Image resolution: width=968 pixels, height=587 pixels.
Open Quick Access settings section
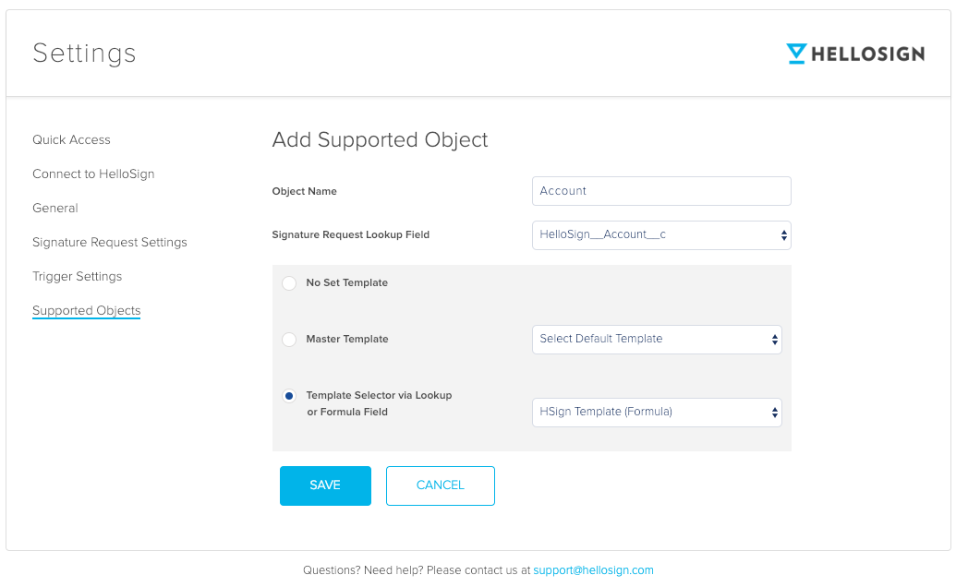[71, 140]
